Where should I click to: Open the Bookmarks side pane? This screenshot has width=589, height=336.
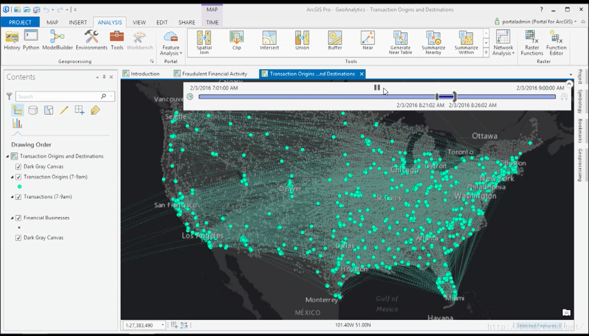[x=580, y=131]
